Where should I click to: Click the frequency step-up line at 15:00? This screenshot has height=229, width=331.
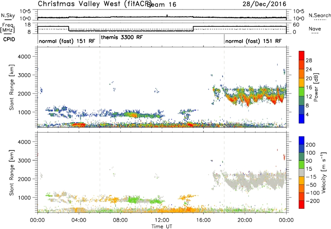[x=193, y=29]
